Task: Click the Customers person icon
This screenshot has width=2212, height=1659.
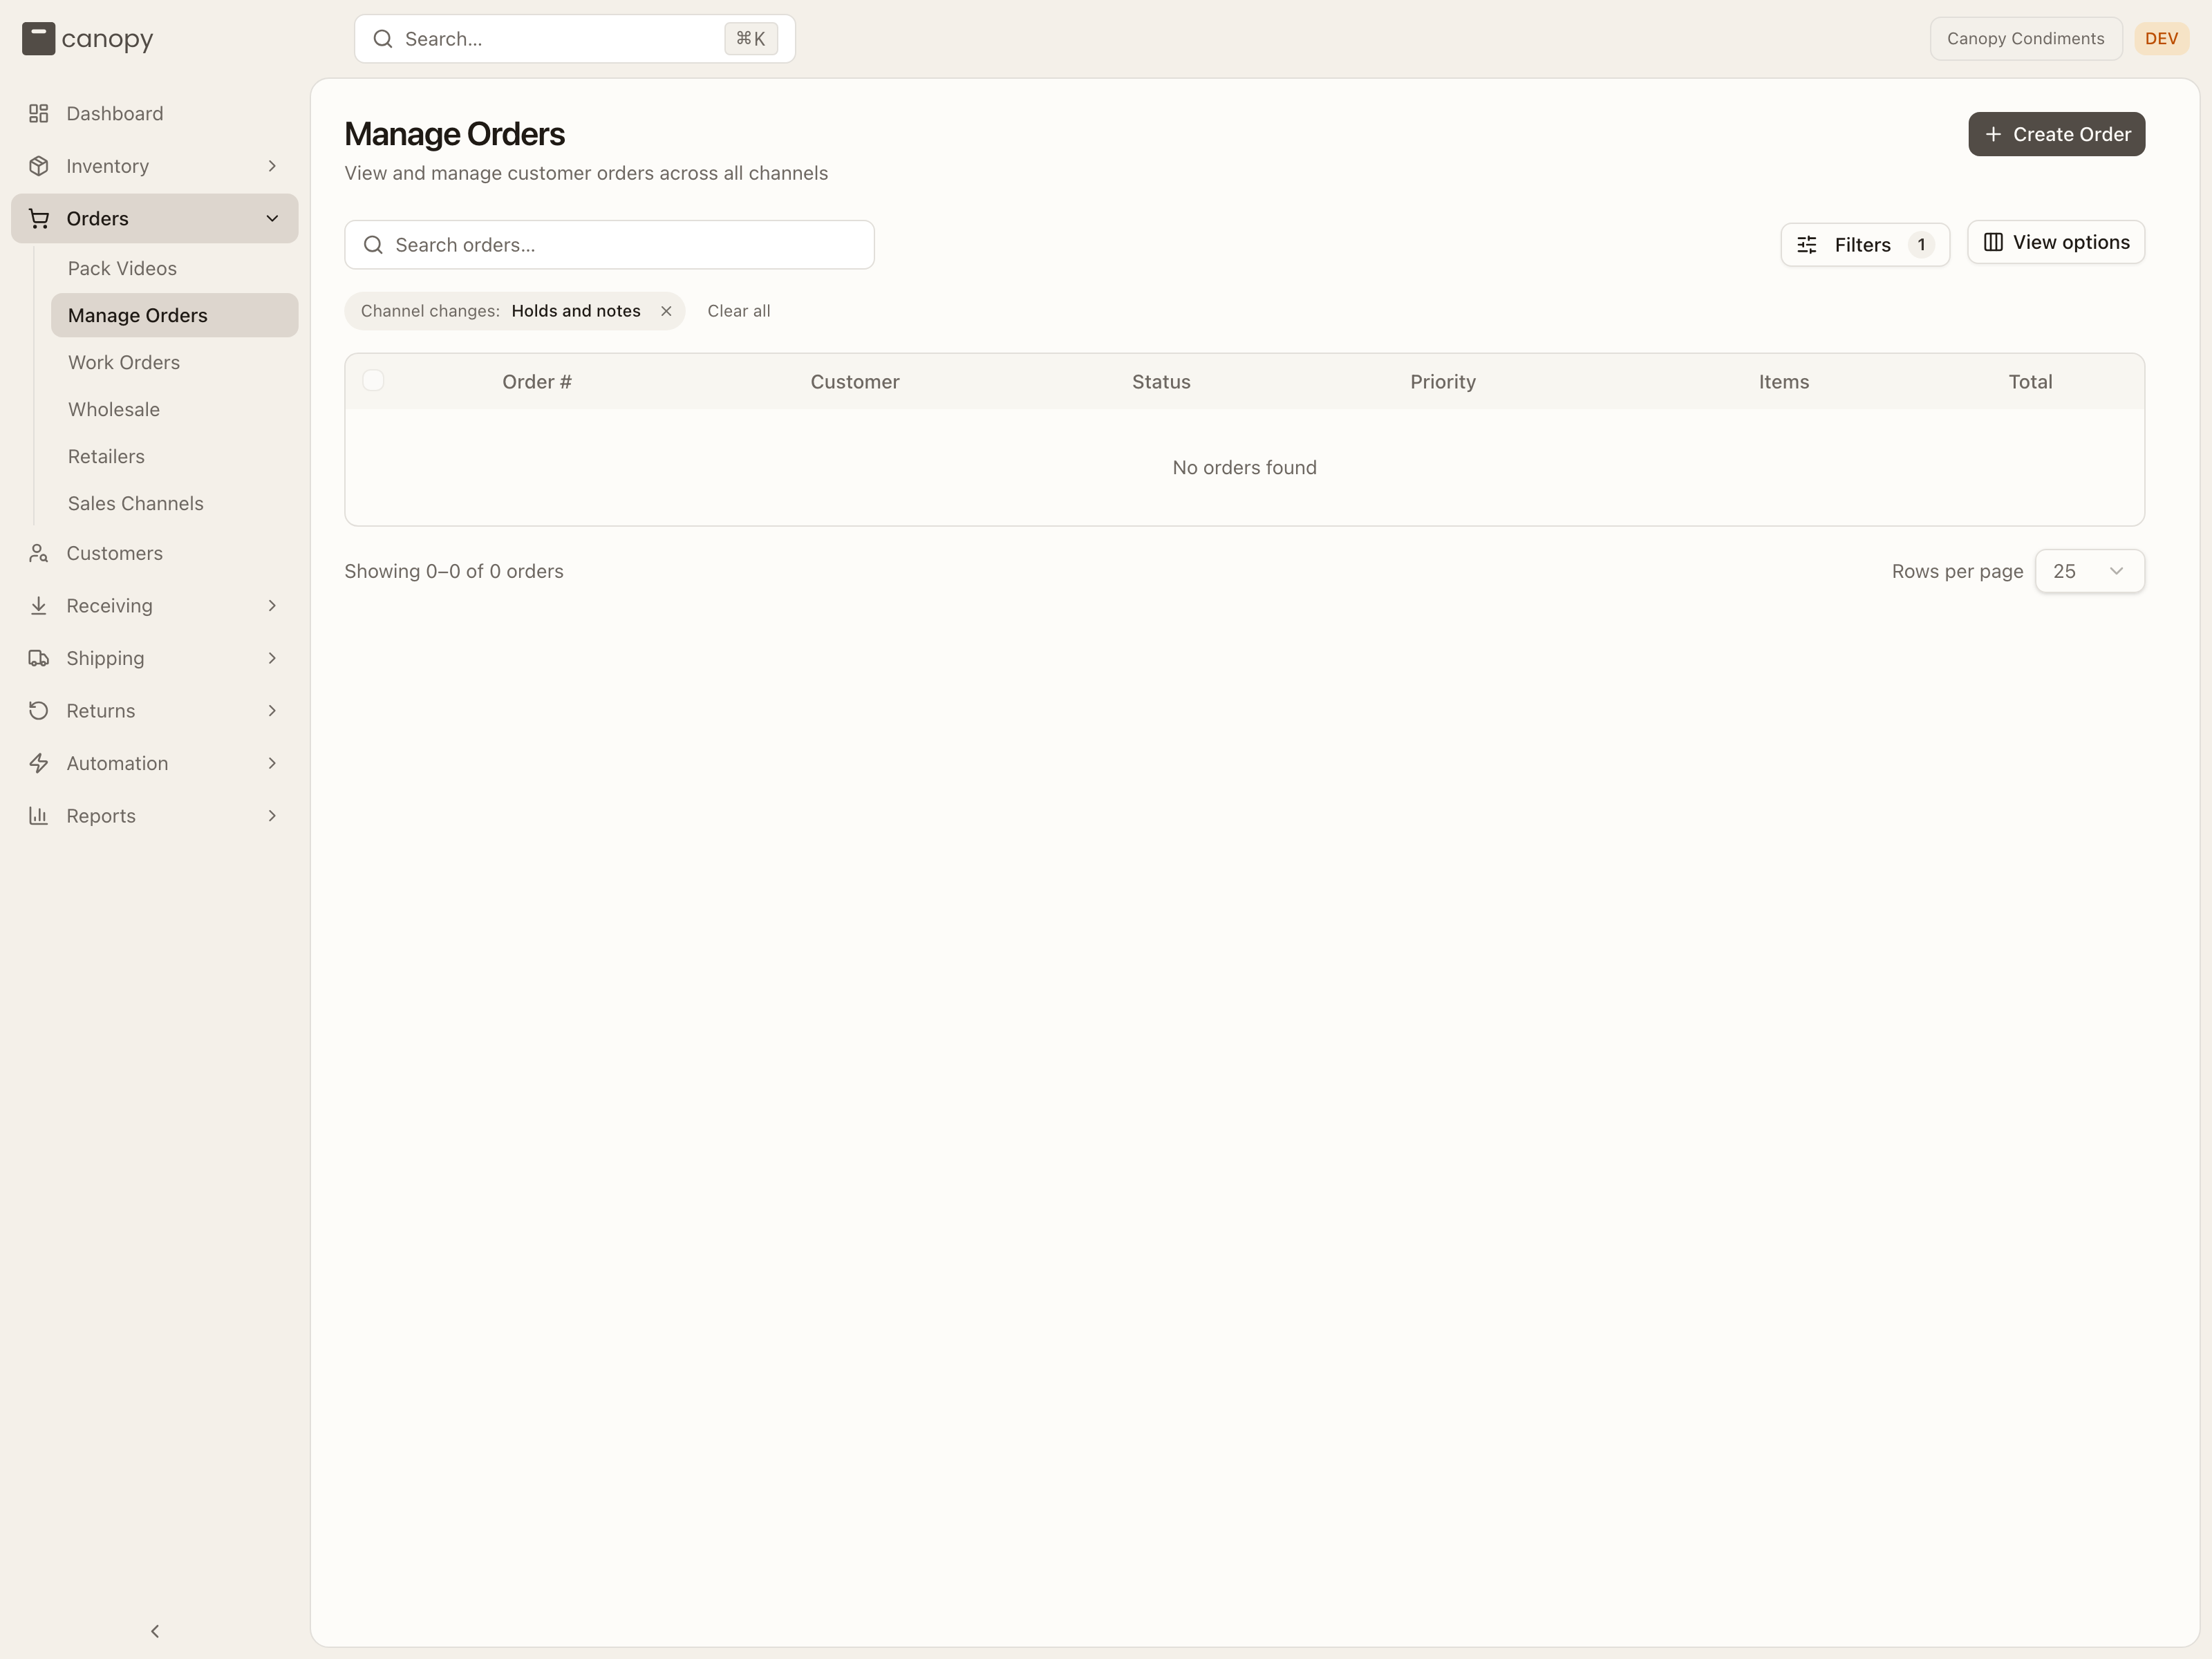Action: point(39,553)
